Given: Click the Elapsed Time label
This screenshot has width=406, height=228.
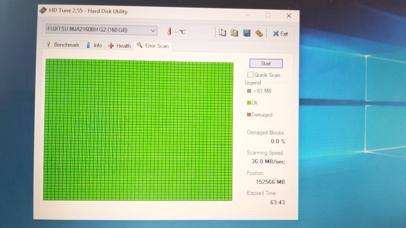Looking at the screenshot, I should 261,193.
